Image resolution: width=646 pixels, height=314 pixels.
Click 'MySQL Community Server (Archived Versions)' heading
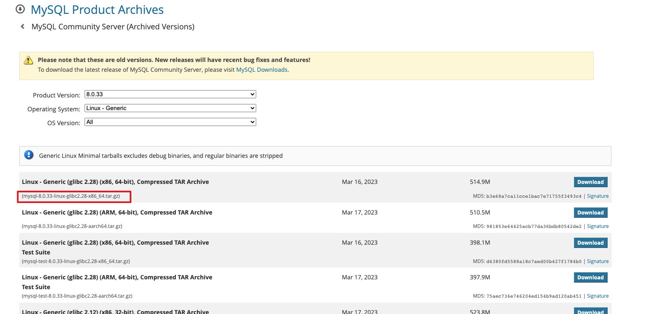pyautogui.click(x=113, y=27)
